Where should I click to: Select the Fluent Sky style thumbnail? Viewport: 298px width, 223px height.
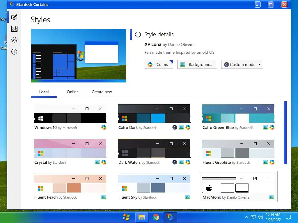154,184
